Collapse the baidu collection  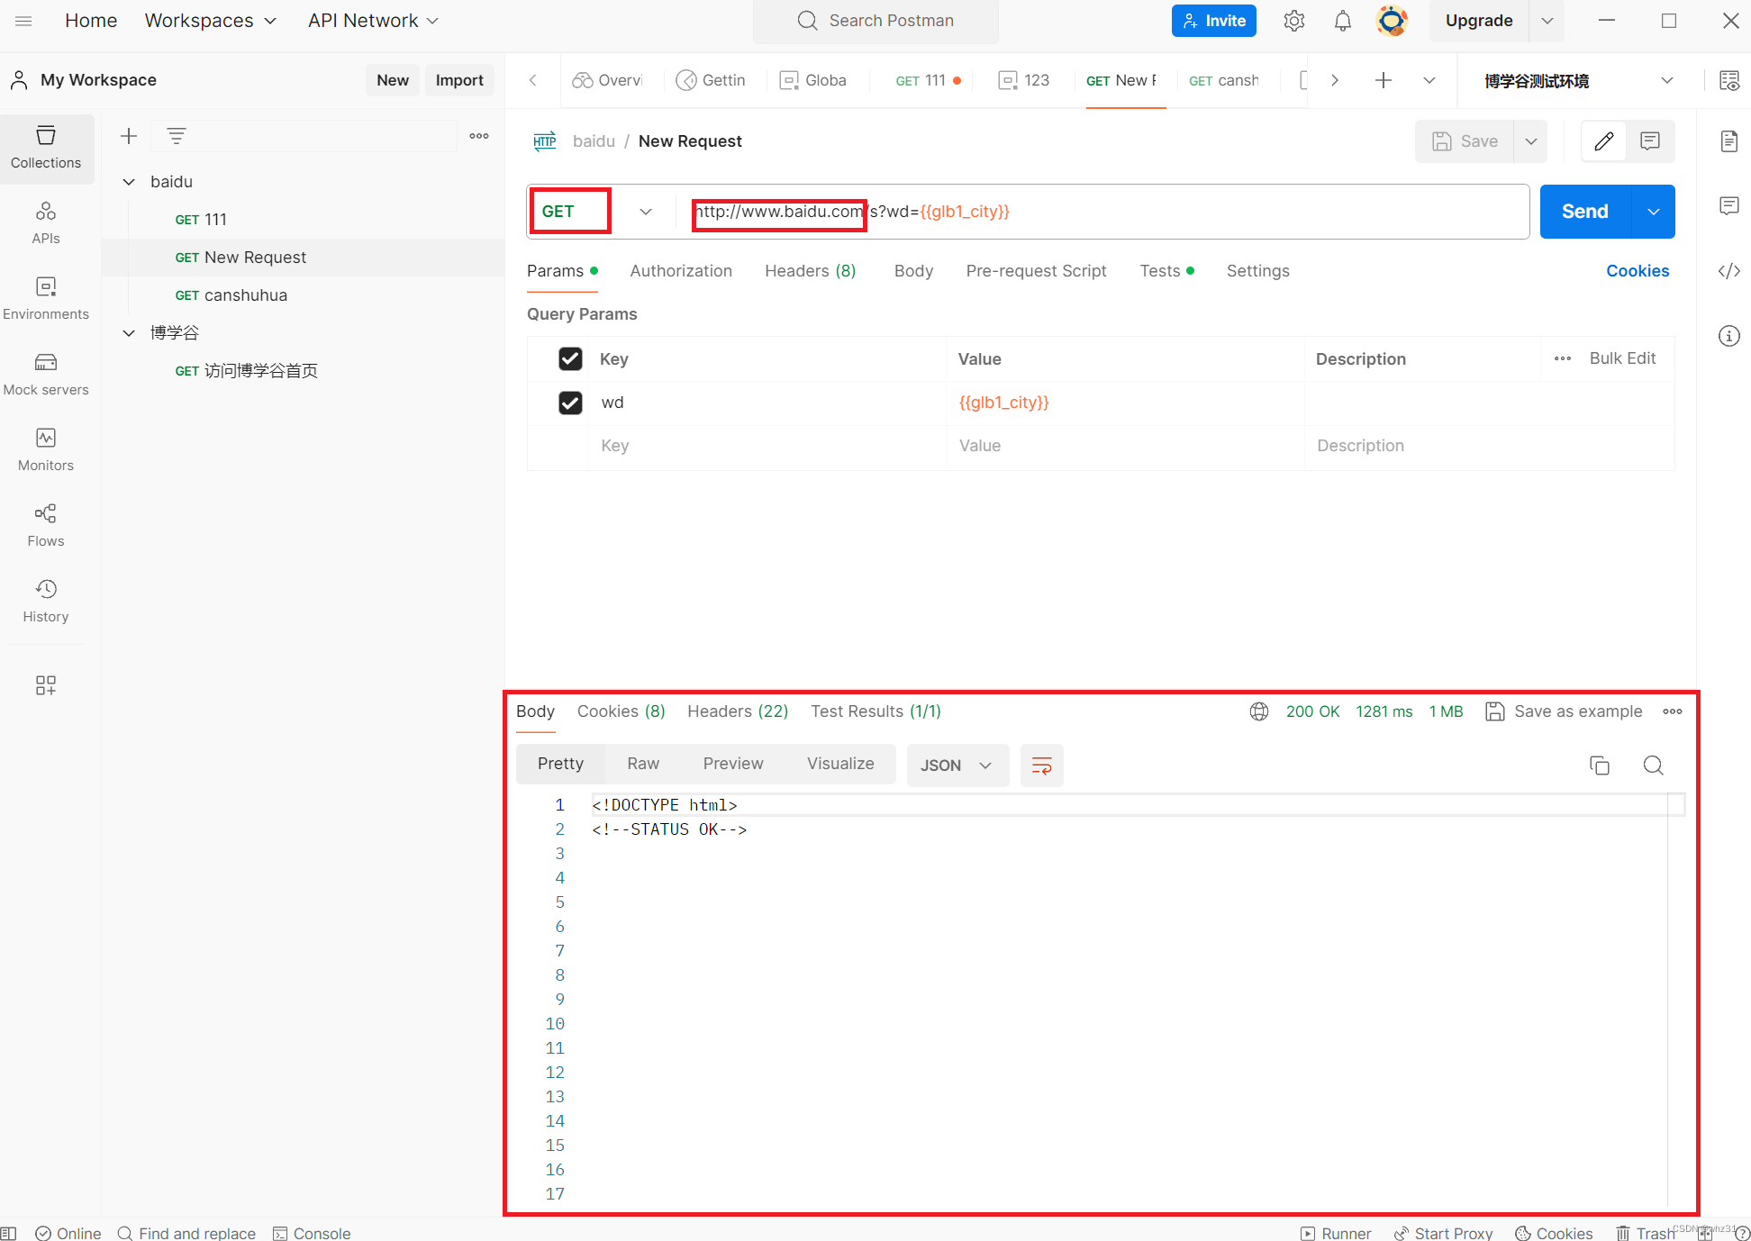point(129,182)
